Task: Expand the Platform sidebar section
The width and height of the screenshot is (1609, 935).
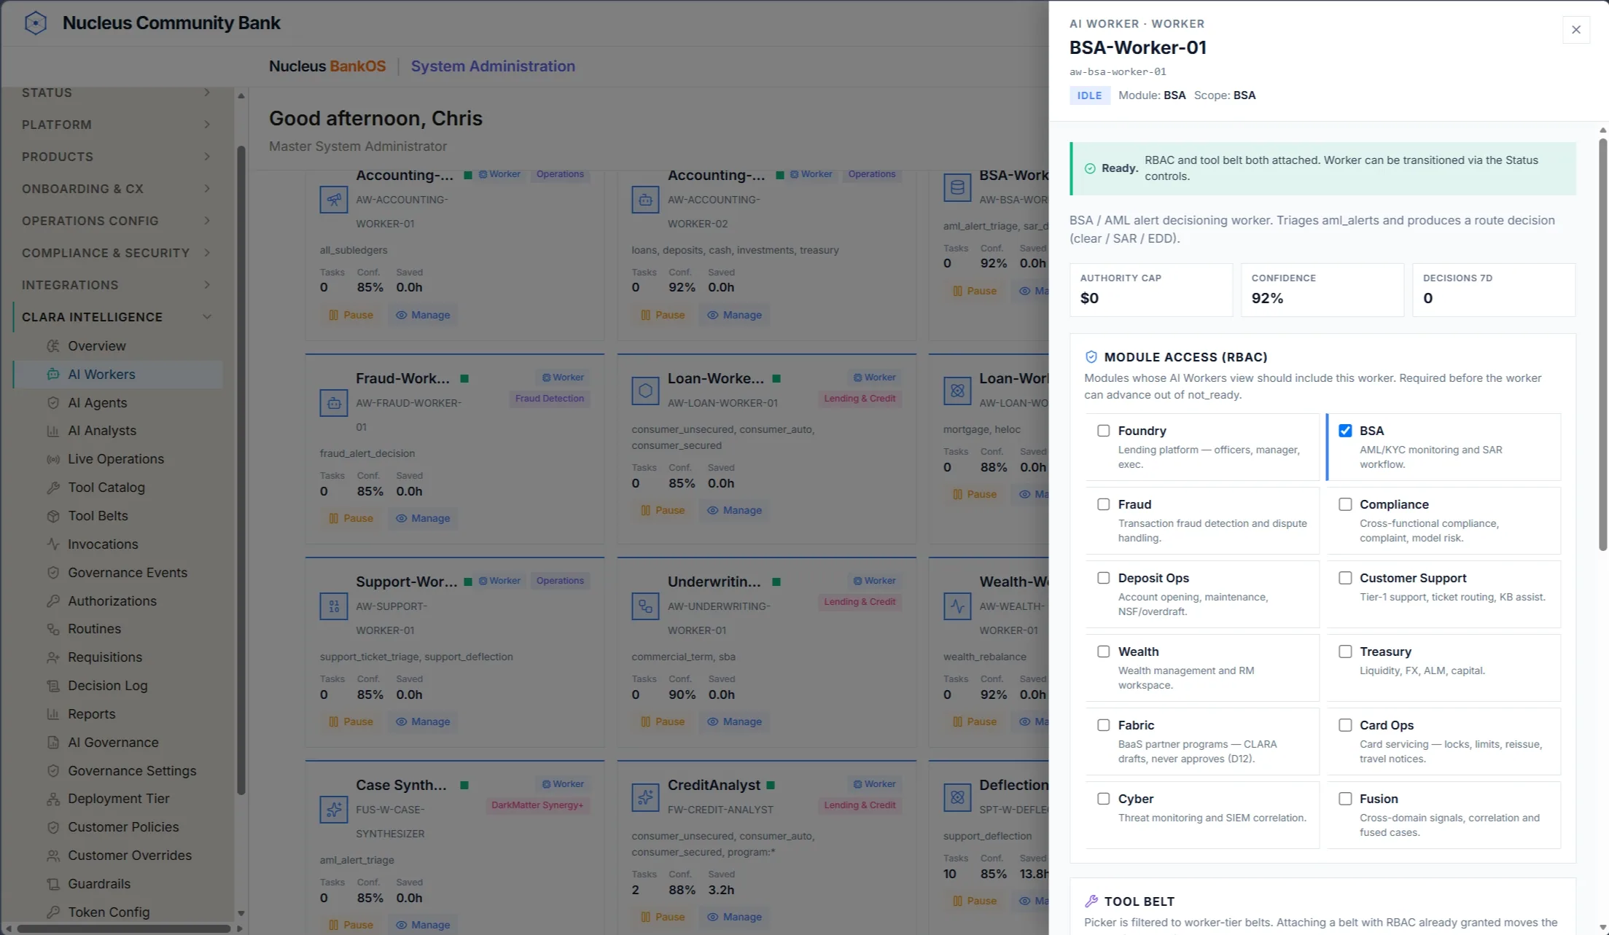Action: pos(117,125)
